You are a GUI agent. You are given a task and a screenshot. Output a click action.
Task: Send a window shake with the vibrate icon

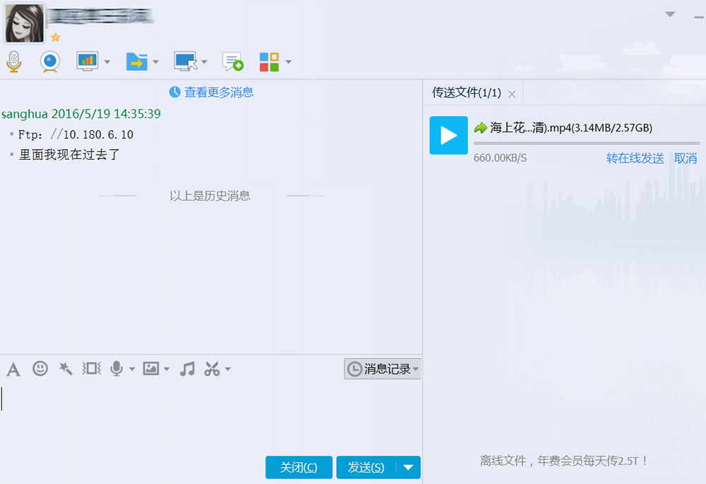[x=90, y=368]
